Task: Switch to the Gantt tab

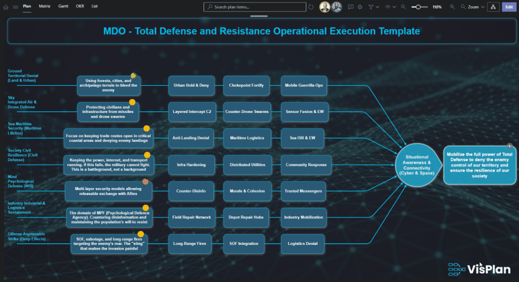Action: click(63, 6)
